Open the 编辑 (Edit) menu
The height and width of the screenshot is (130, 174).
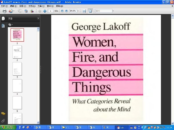pyautogui.click(x=14, y=6)
